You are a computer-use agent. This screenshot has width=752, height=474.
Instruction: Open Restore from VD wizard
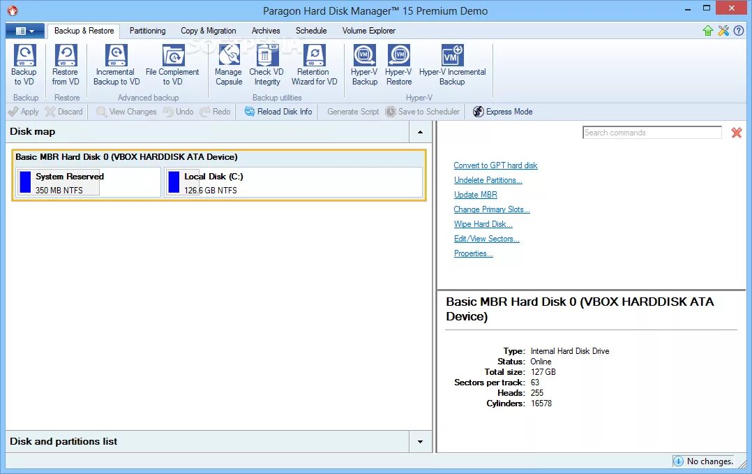click(x=66, y=65)
